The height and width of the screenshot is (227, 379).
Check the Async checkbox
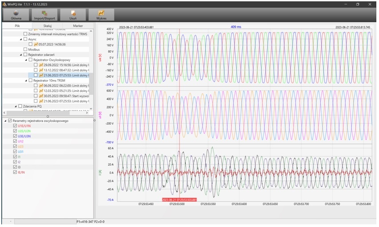pyautogui.click(x=25, y=39)
